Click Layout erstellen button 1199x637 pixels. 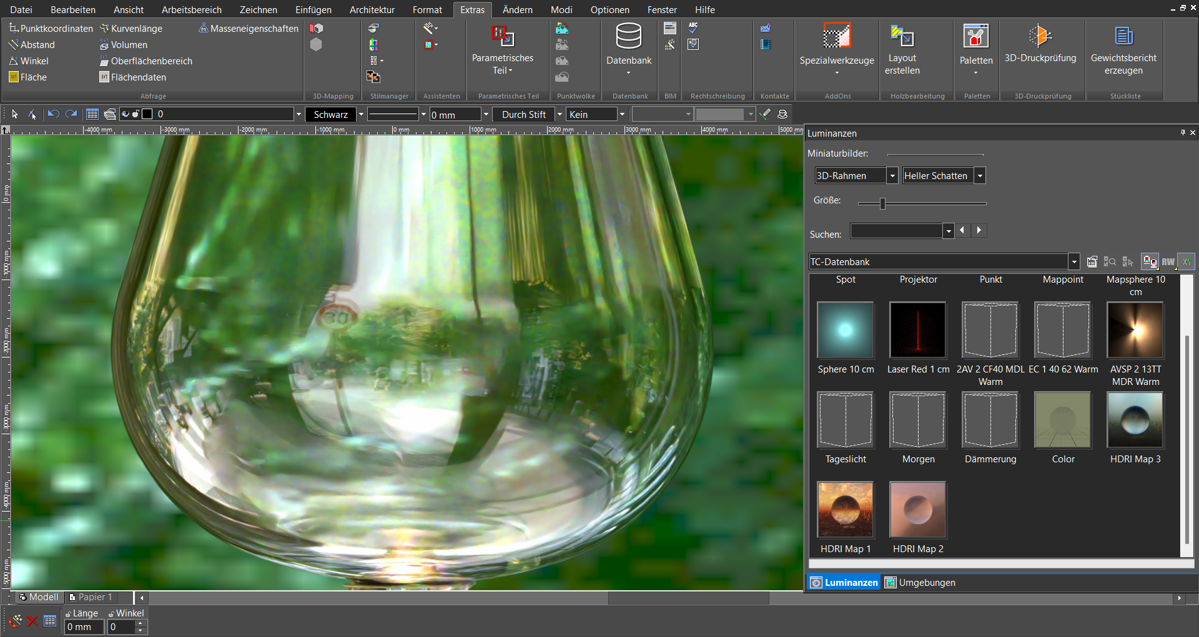902,50
